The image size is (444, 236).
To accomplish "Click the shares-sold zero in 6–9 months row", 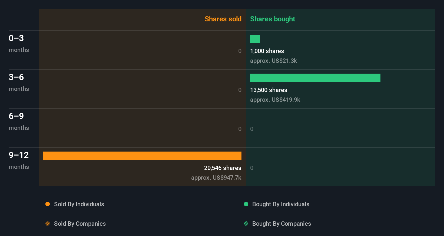I will click(240, 129).
